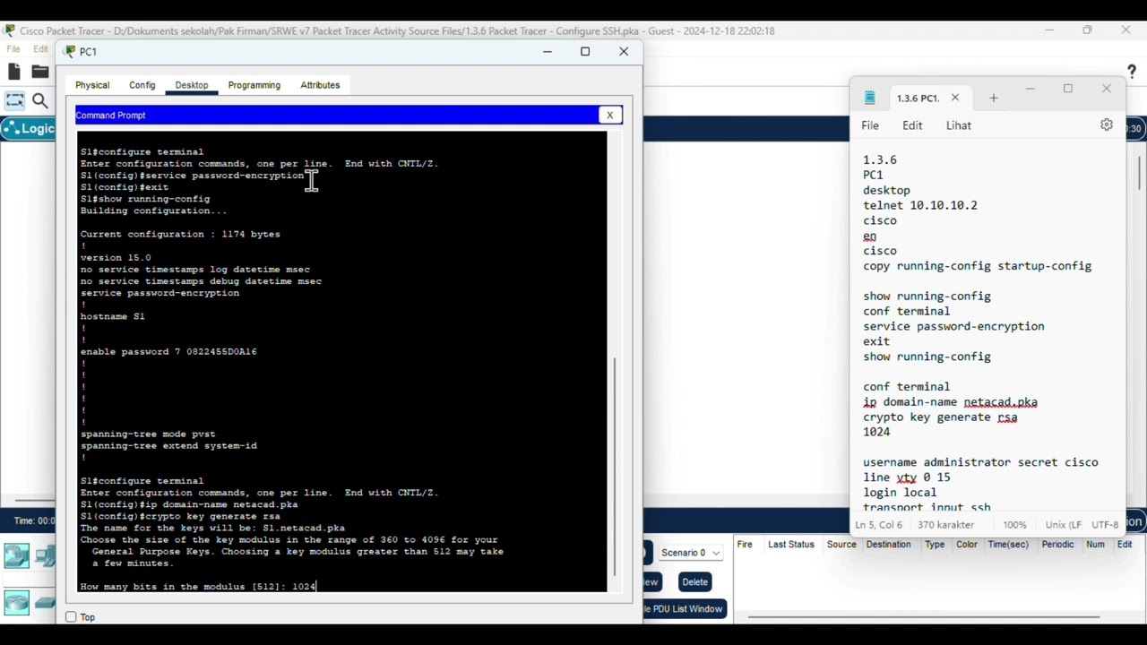Click 'copy running-config startup-config' in Notepad
This screenshot has height=645, width=1147.
(977, 266)
